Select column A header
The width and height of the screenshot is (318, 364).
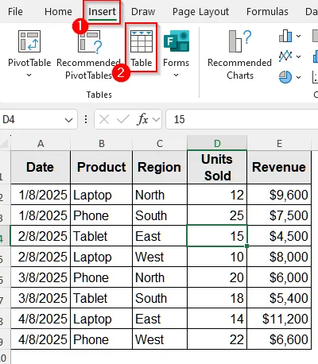click(x=41, y=143)
